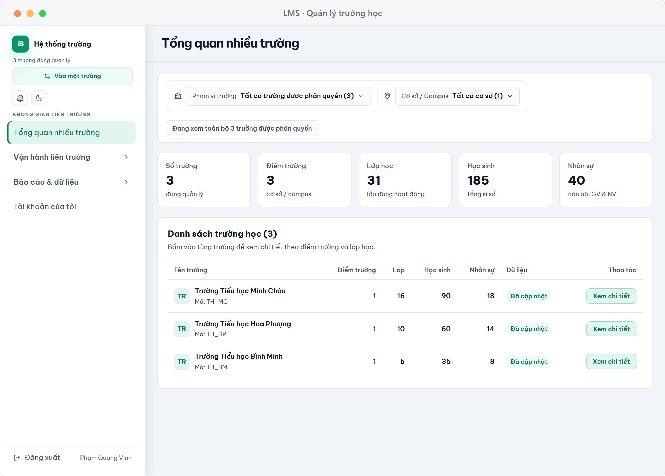This screenshot has height=476, width=665.
Task: Click the campus location pin icon
Action: click(387, 96)
